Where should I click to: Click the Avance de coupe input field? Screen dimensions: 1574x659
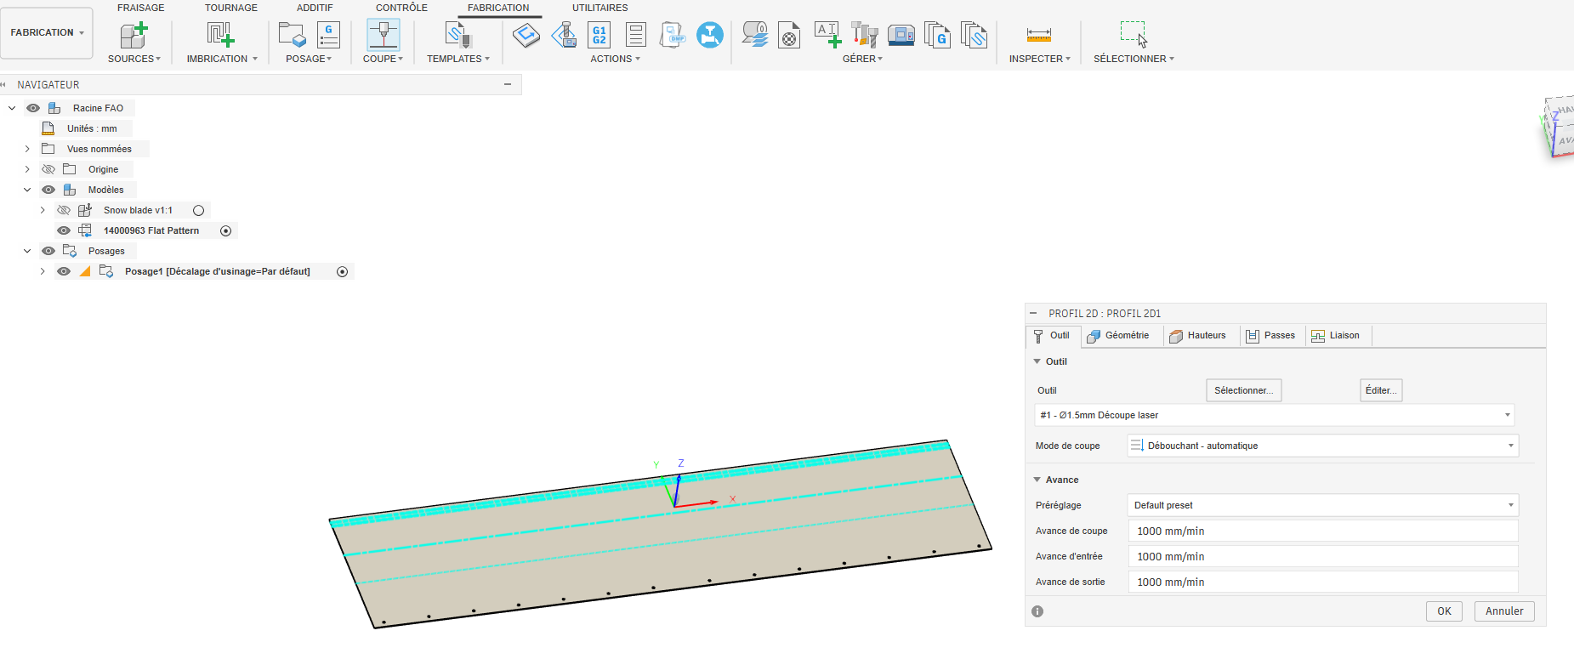pyautogui.click(x=1322, y=531)
